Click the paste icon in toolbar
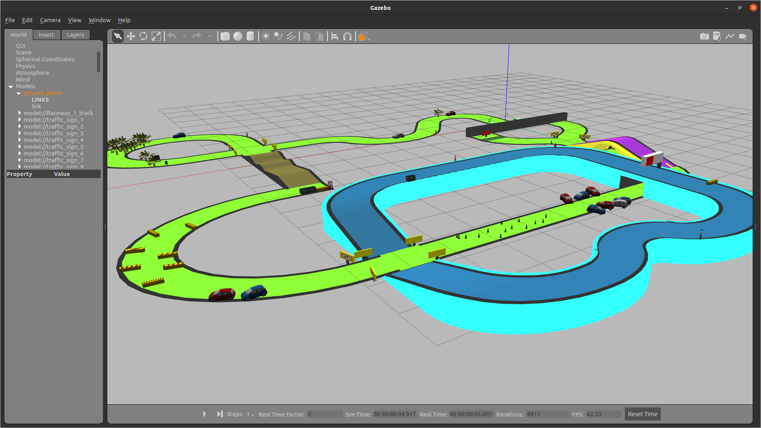 [319, 36]
